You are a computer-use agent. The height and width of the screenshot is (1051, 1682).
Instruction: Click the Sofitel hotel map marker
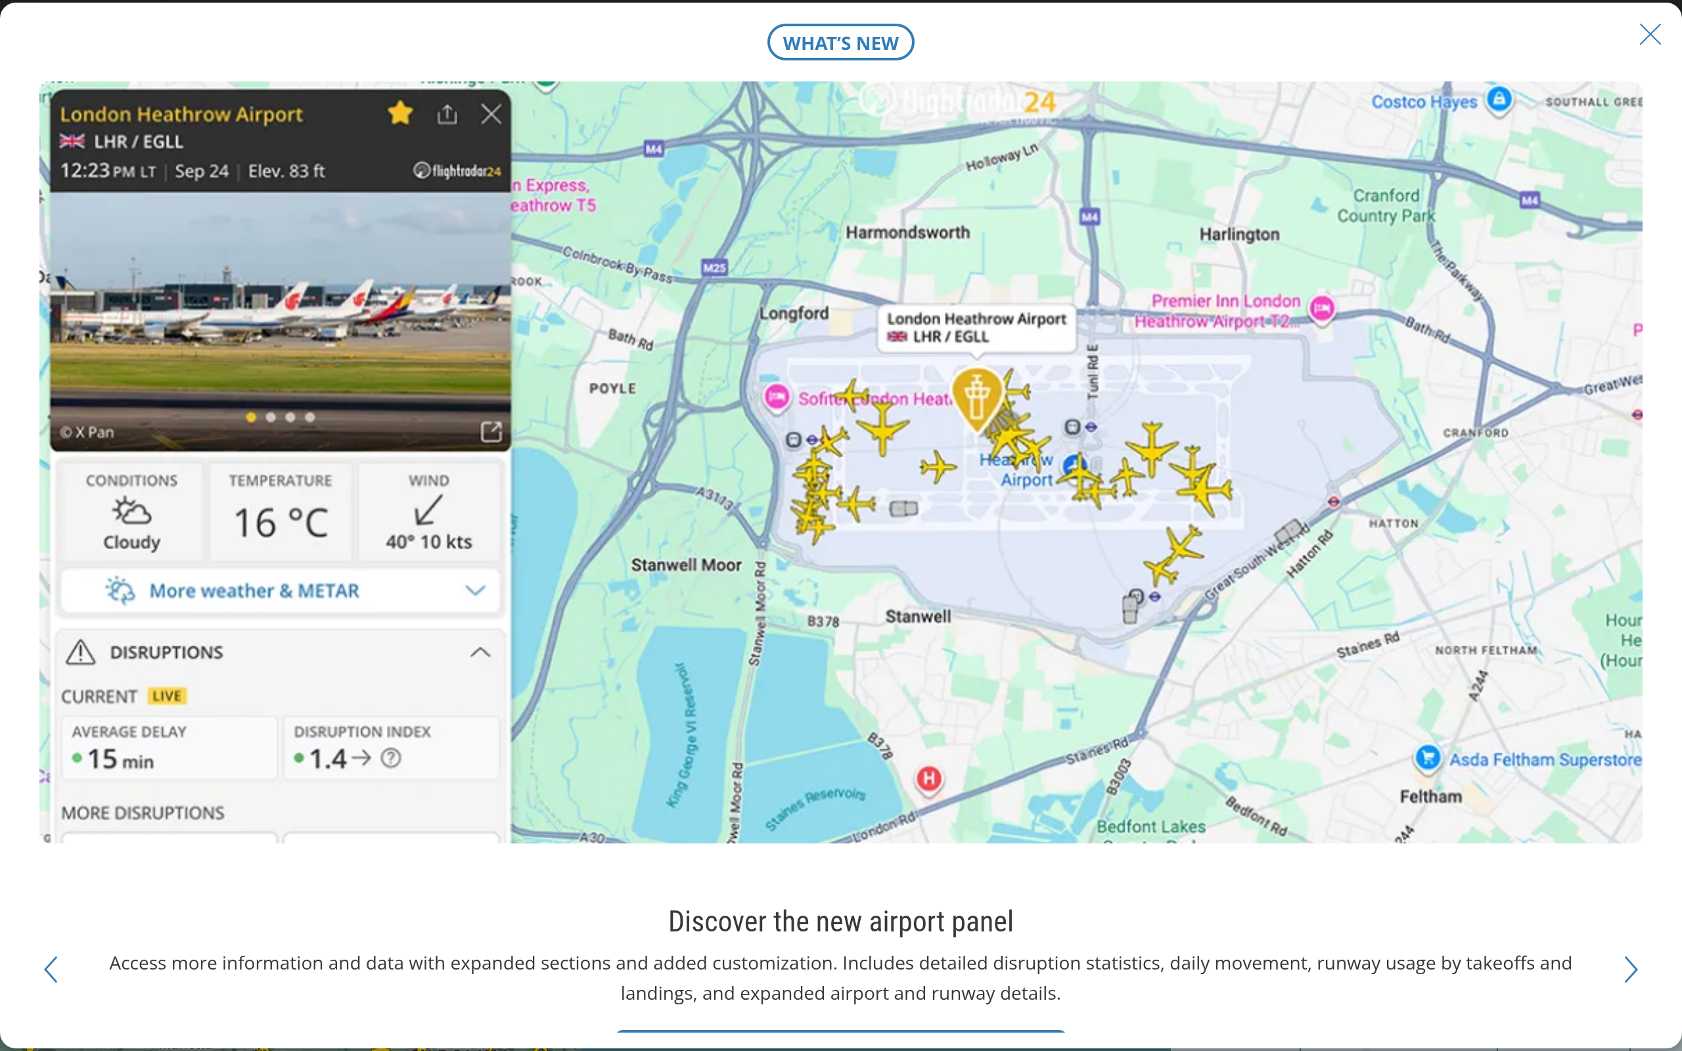(777, 397)
